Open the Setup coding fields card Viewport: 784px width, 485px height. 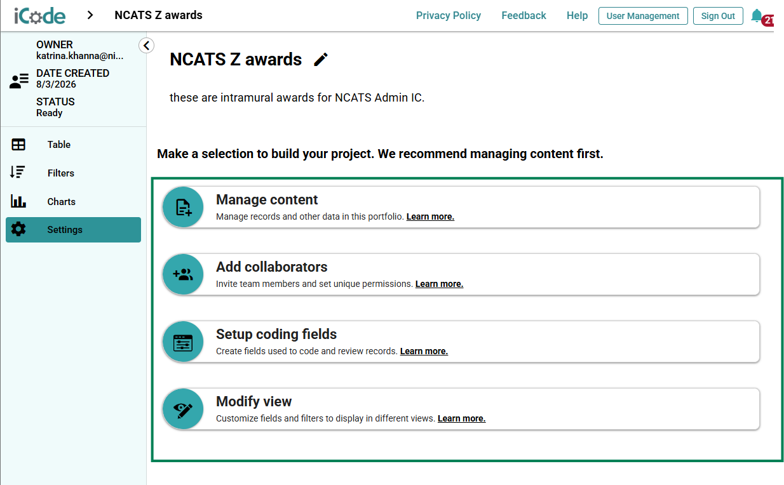pyautogui.click(x=461, y=342)
